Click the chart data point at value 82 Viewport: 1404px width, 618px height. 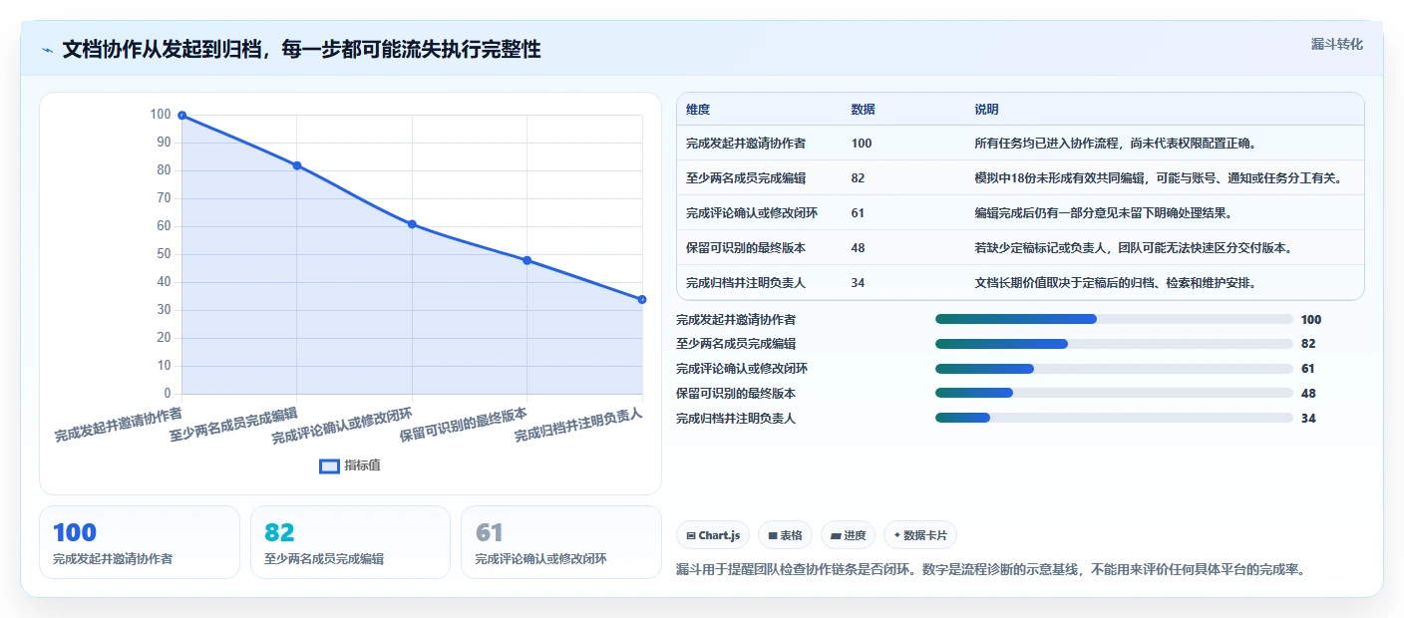[297, 165]
